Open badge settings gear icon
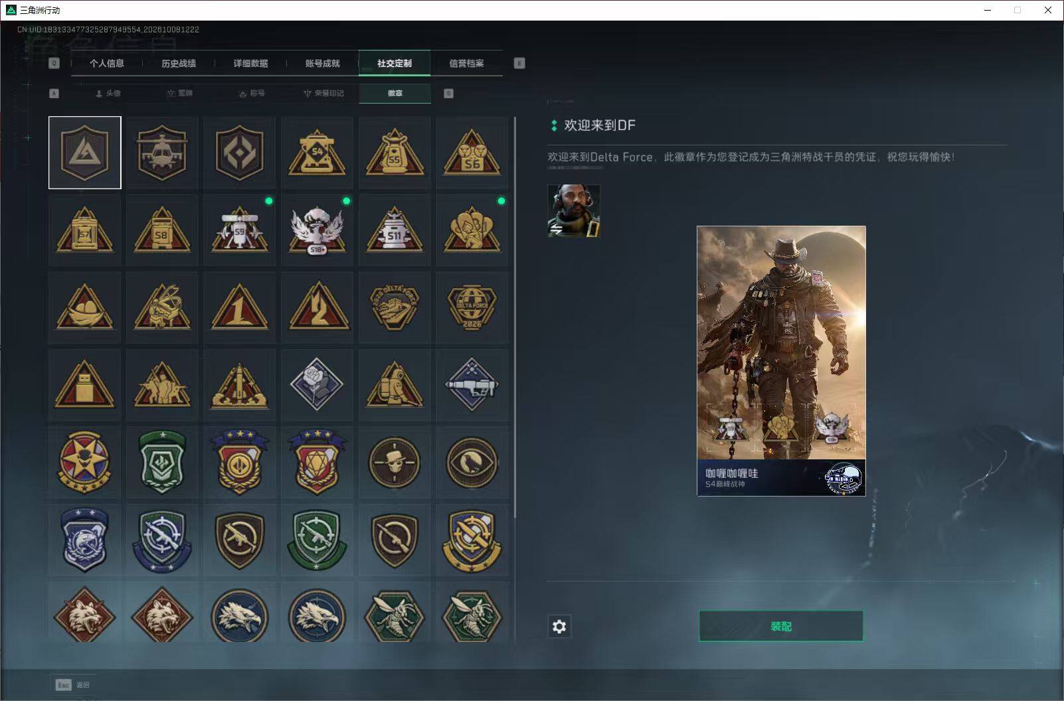The width and height of the screenshot is (1064, 701). (559, 626)
